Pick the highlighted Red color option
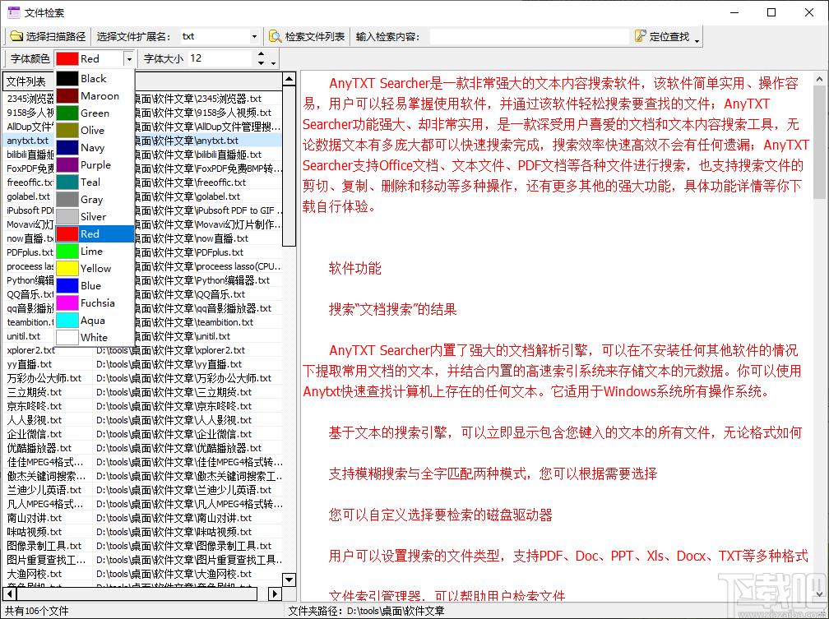 (95, 234)
